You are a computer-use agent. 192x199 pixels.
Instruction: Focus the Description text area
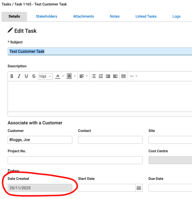coord(100,96)
